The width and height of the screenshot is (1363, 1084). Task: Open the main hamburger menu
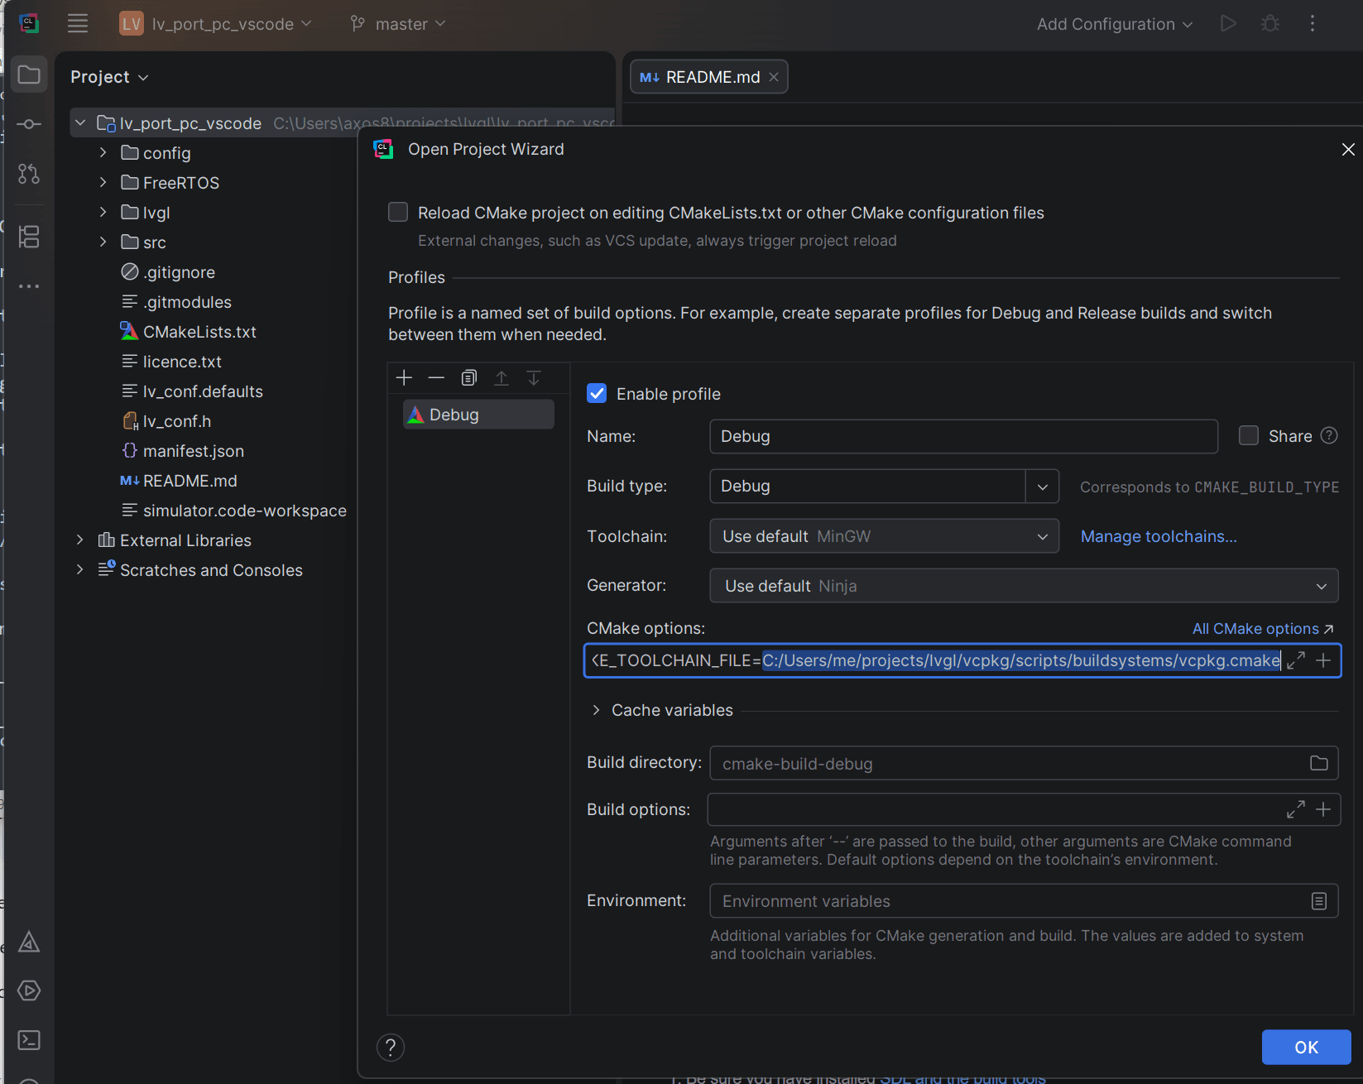pos(78,23)
